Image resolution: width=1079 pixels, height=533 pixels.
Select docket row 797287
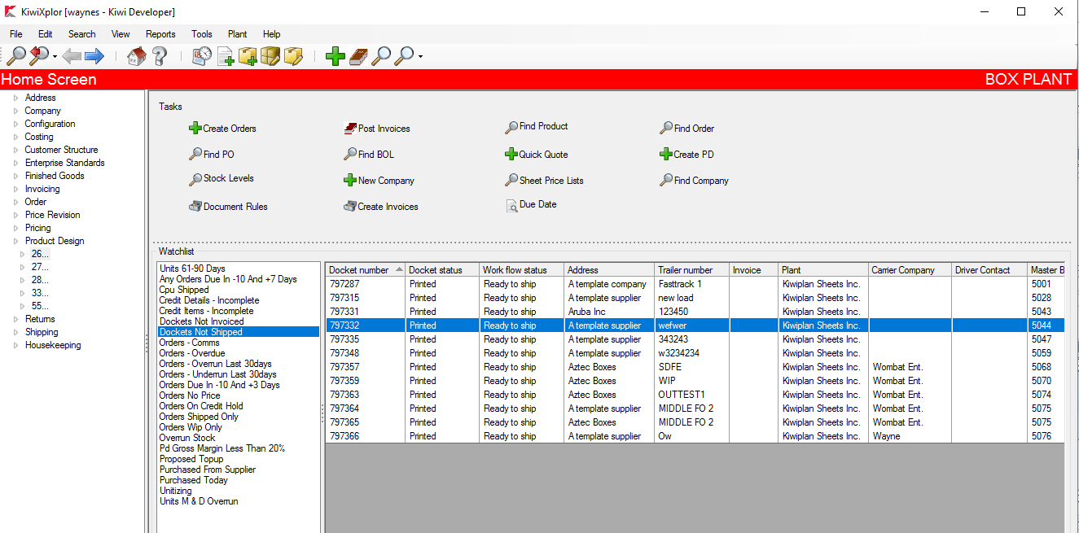694,284
